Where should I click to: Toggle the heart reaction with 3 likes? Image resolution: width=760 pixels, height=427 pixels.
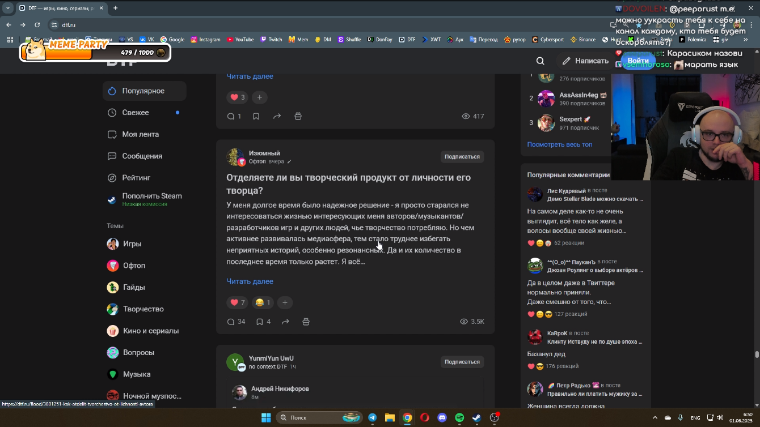point(238,97)
